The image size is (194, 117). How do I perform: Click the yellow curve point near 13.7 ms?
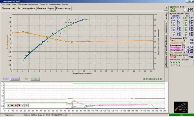88,41
